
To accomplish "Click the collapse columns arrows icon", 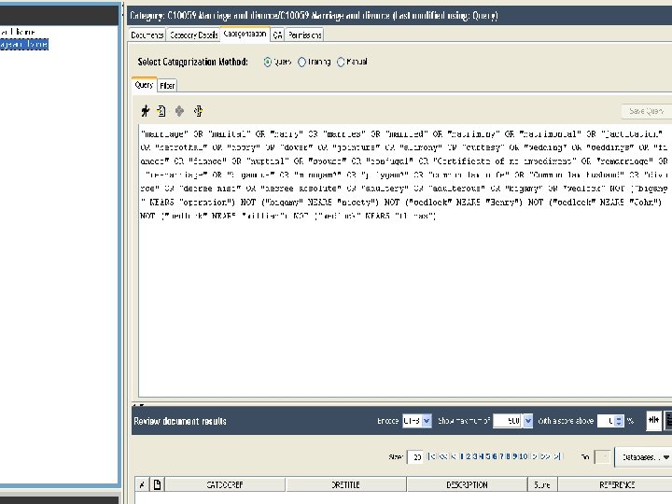I will click(653, 420).
